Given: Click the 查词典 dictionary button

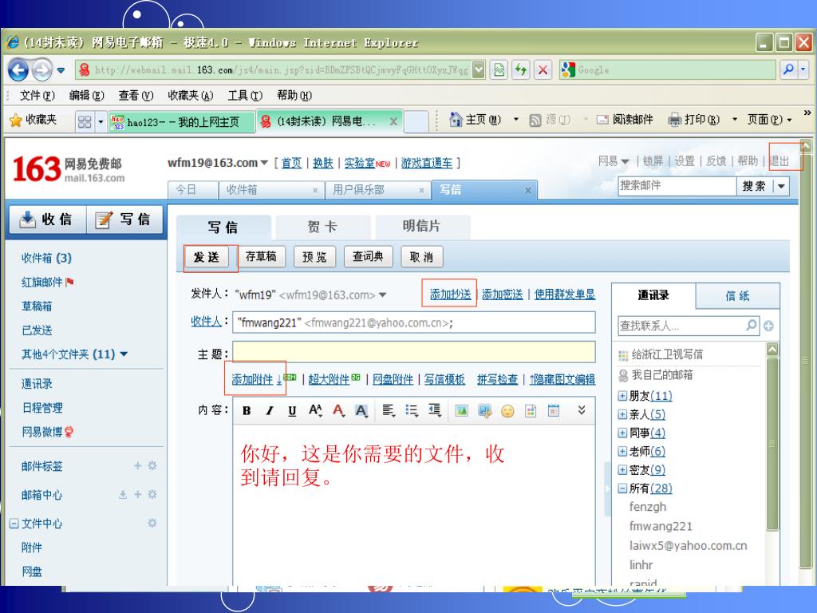Looking at the screenshot, I should tap(368, 256).
